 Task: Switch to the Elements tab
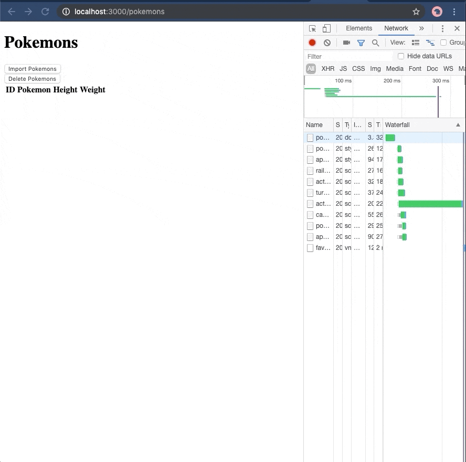tap(359, 28)
